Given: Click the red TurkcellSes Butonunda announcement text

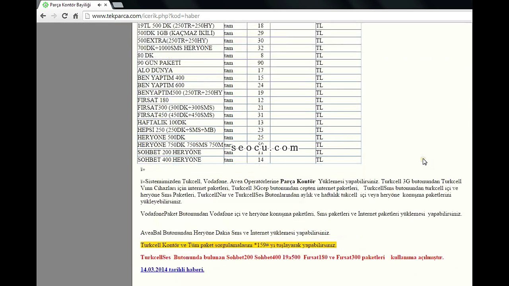Looking at the screenshot, I should tap(292, 257).
